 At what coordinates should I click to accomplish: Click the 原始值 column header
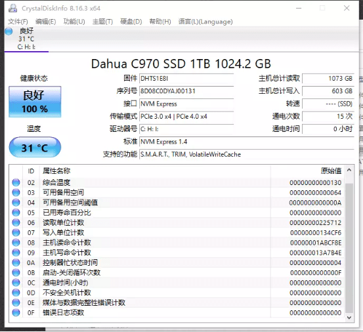click(307, 171)
